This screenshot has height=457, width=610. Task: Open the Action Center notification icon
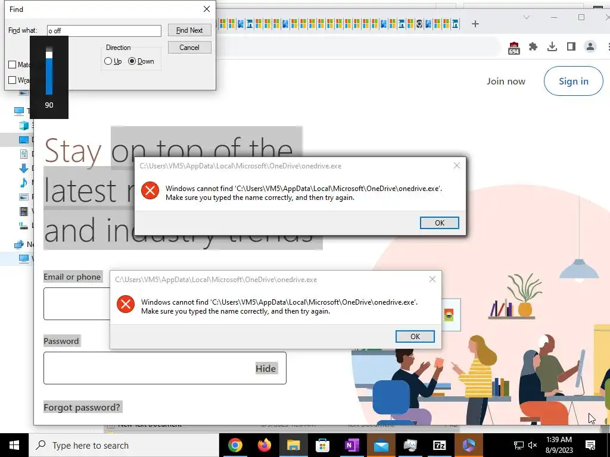590,445
